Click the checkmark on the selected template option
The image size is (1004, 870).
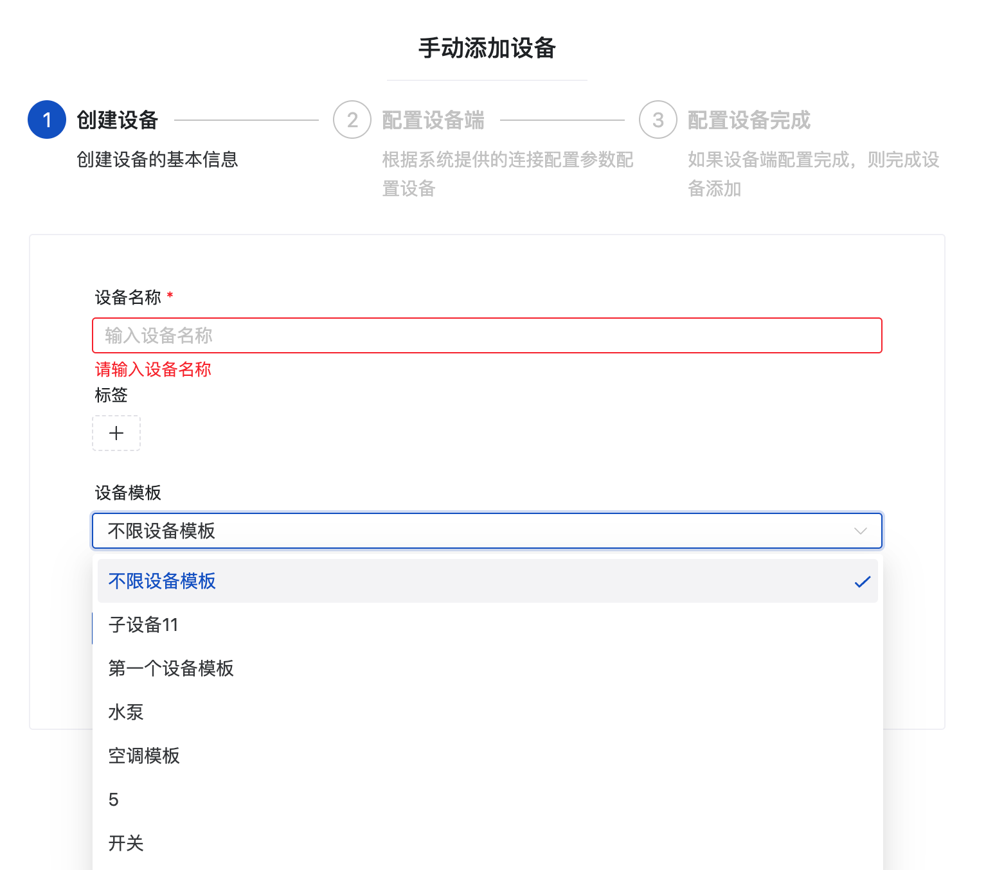(862, 581)
